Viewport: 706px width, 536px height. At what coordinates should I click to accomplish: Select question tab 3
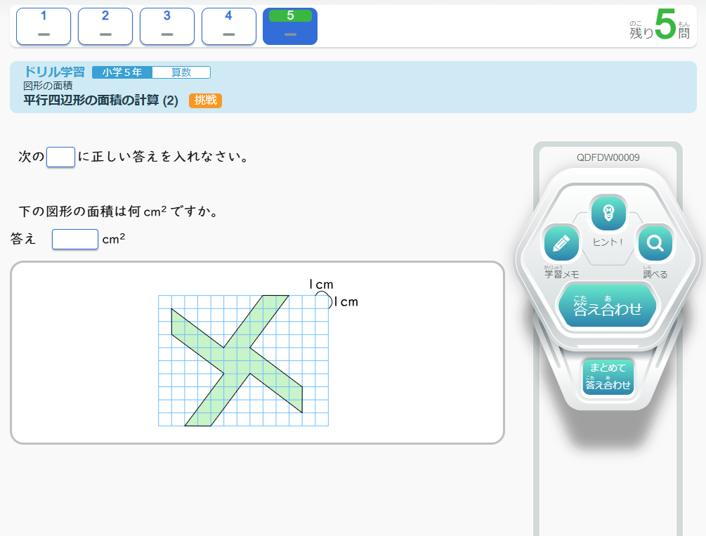[x=167, y=26]
